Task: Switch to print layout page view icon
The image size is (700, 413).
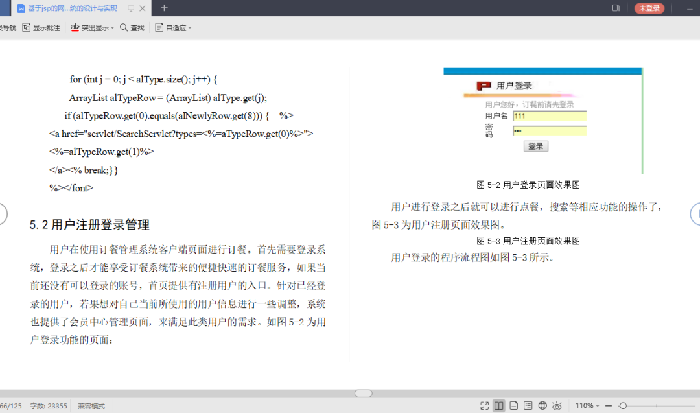Action: pos(514,405)
